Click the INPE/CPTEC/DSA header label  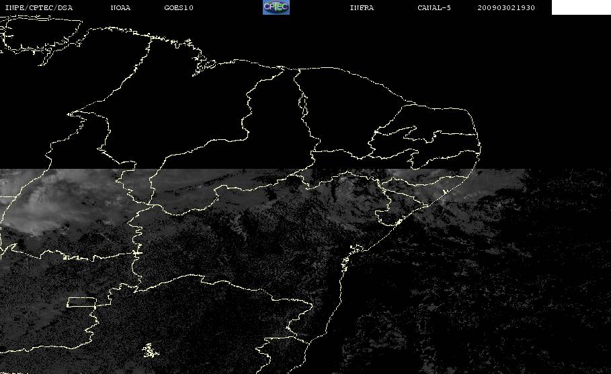click(x=38, y=7)
